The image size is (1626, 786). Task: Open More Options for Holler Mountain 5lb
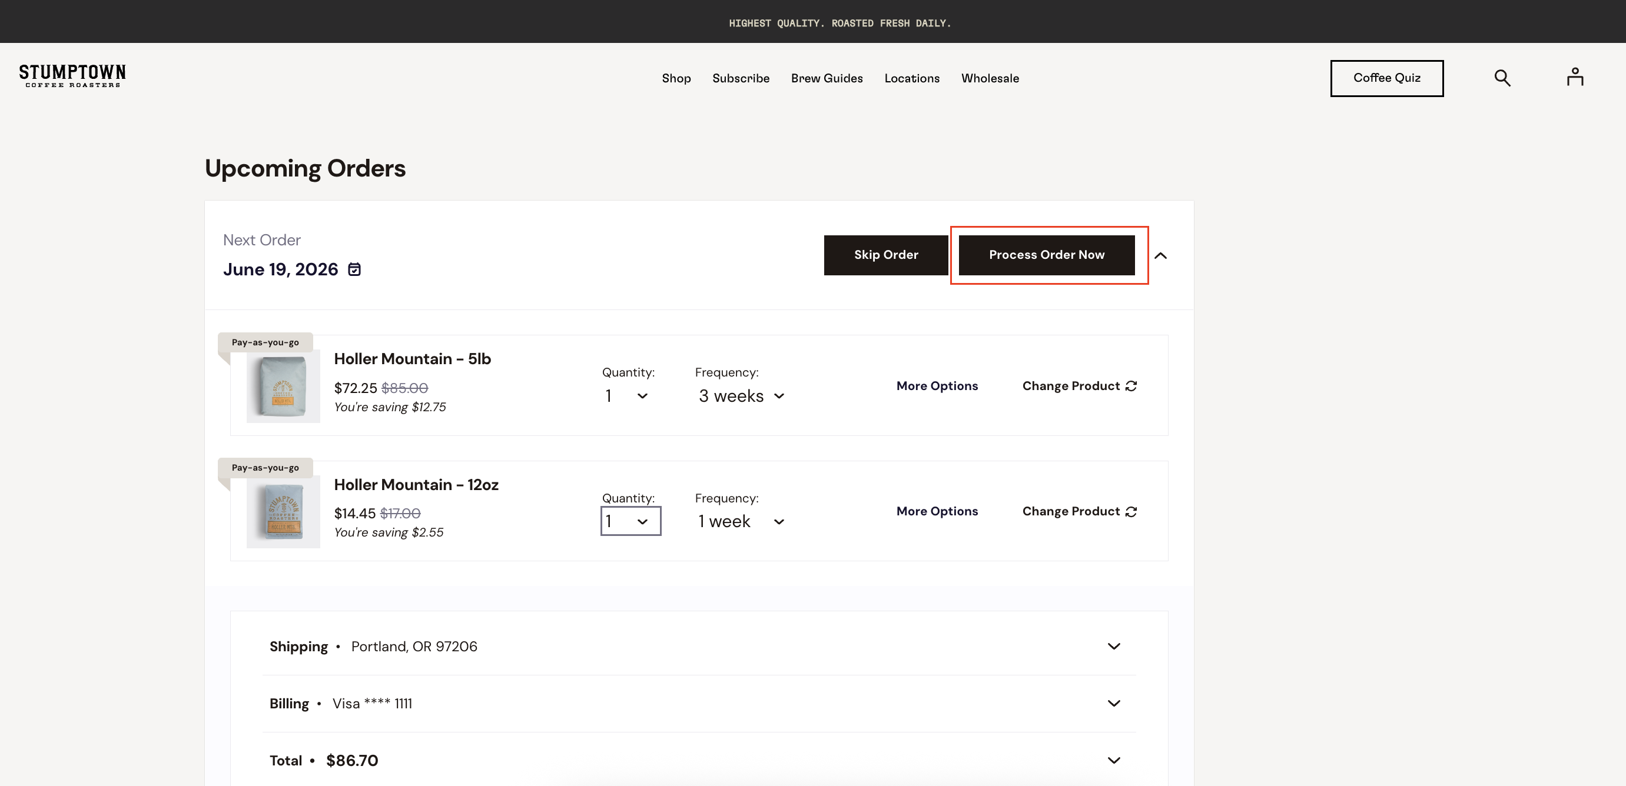[937, 385]
